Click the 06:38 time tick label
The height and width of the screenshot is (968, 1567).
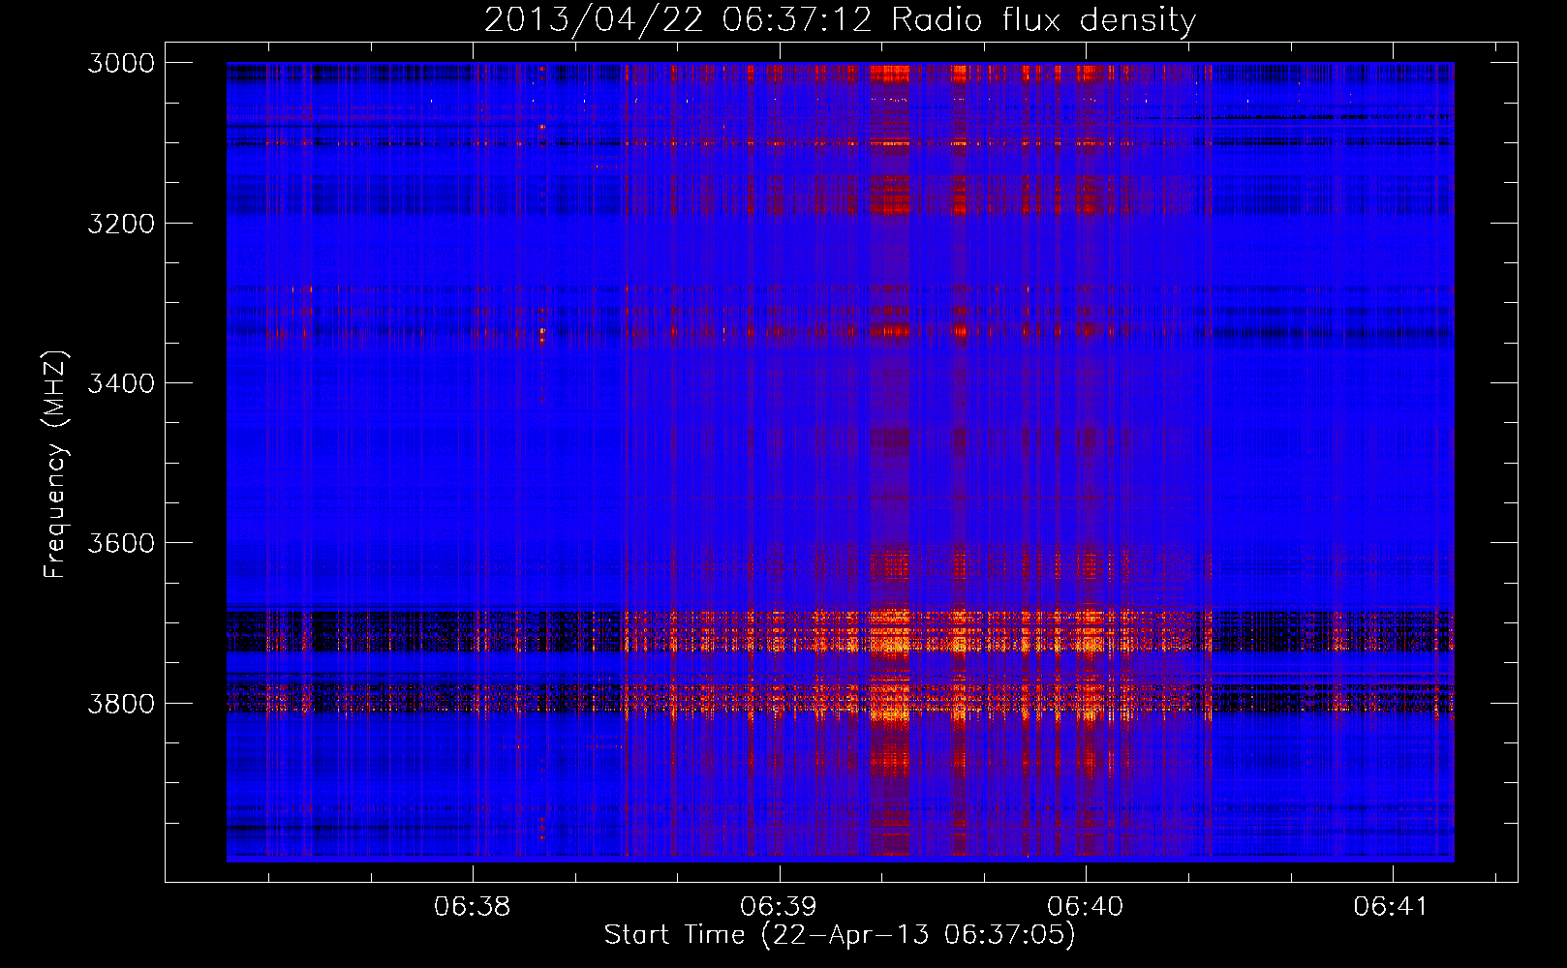472,906
